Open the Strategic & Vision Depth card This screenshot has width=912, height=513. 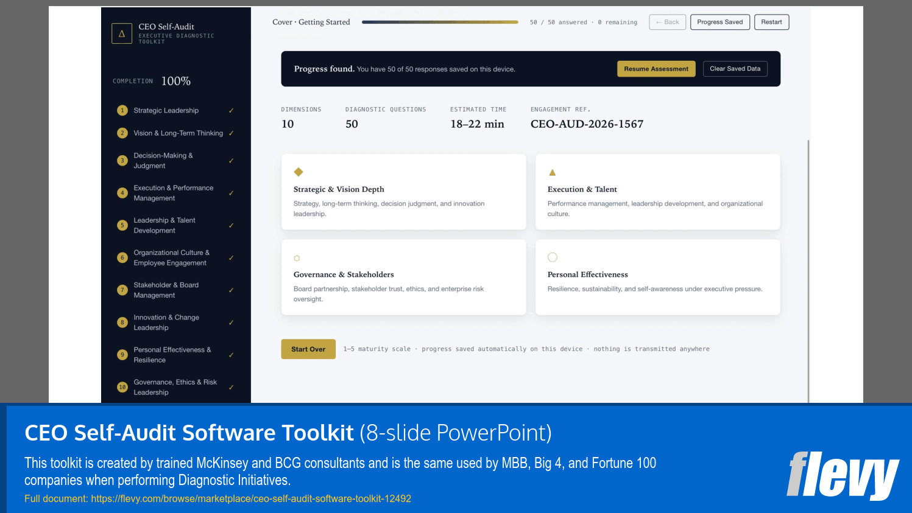coord(404,192)
